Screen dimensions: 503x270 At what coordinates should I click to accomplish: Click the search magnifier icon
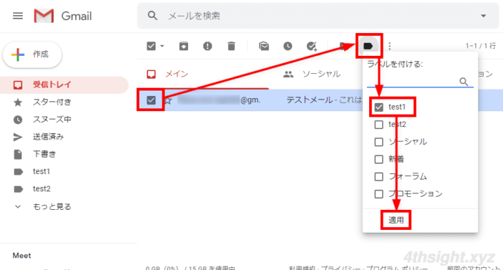(x=153, y=15)
